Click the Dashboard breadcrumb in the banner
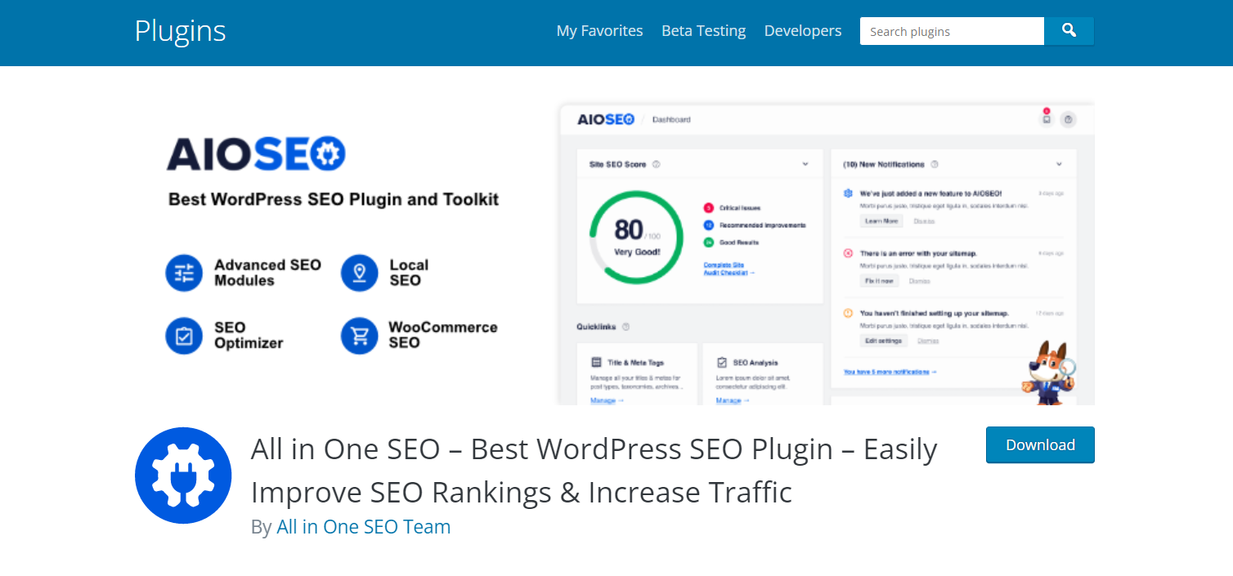1233x576 pixels. (x=671, y=119)
